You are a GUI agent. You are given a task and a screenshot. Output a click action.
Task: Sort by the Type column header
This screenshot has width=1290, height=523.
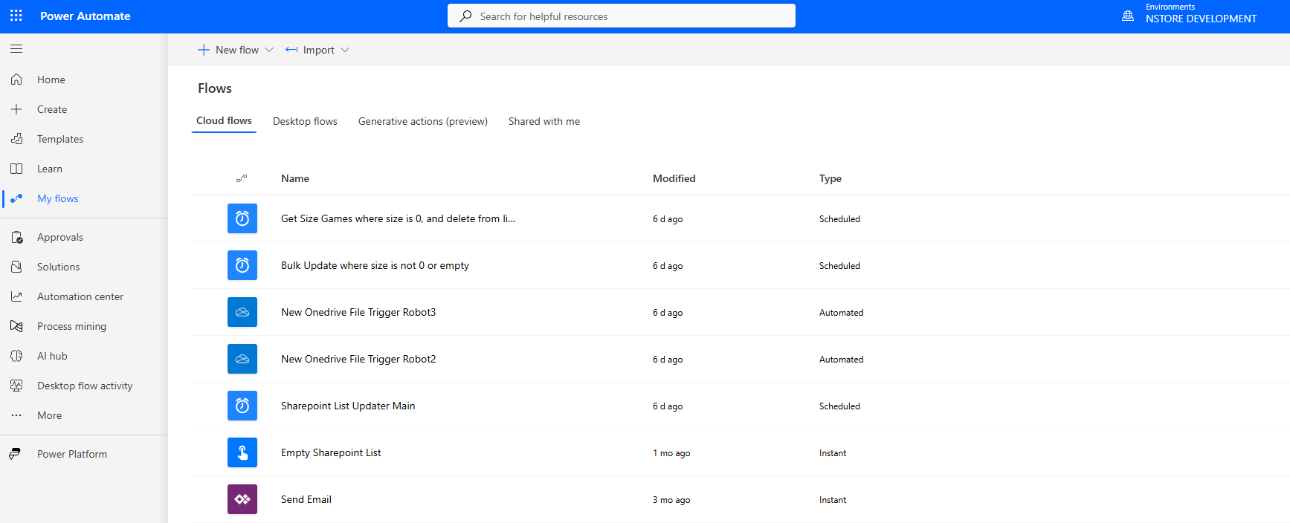(x=831, y=178)
